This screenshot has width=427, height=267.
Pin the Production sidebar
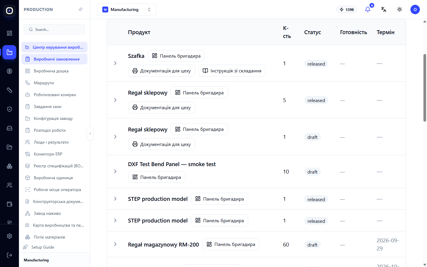pyautogui.click(x=80, y=9)
